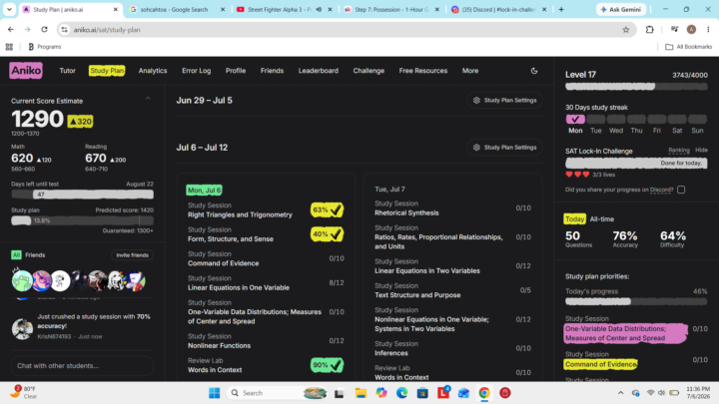
Task: Open the Leaderboard page
Action: click(319, 71)
